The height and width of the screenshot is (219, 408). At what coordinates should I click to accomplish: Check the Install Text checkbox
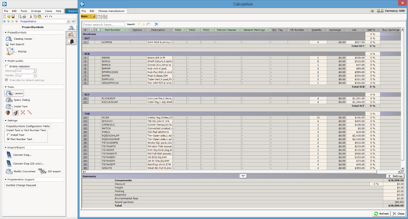(8, 135)
